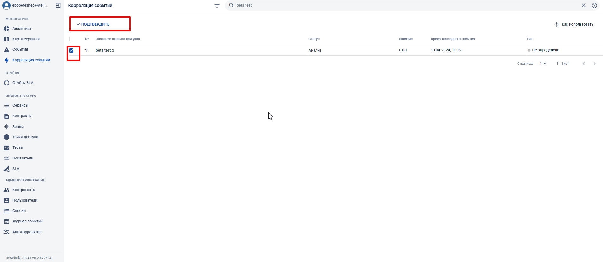Clear the search with X icon
603x262 pixels.
[x=584, y=5]
